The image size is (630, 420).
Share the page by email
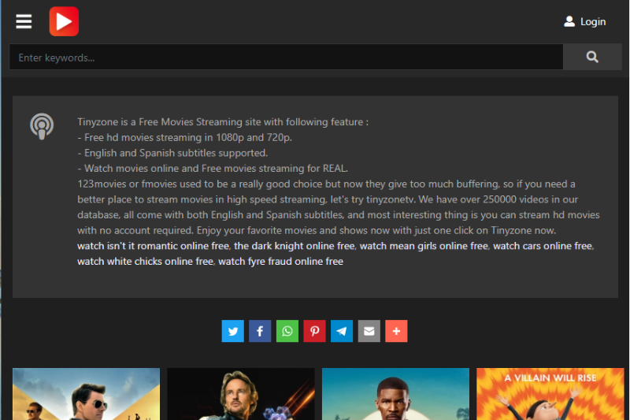click(369, 331)
